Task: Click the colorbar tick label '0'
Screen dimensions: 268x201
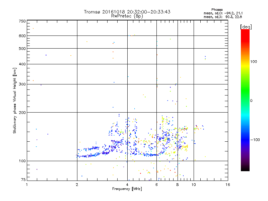Action: coord(251,101)
